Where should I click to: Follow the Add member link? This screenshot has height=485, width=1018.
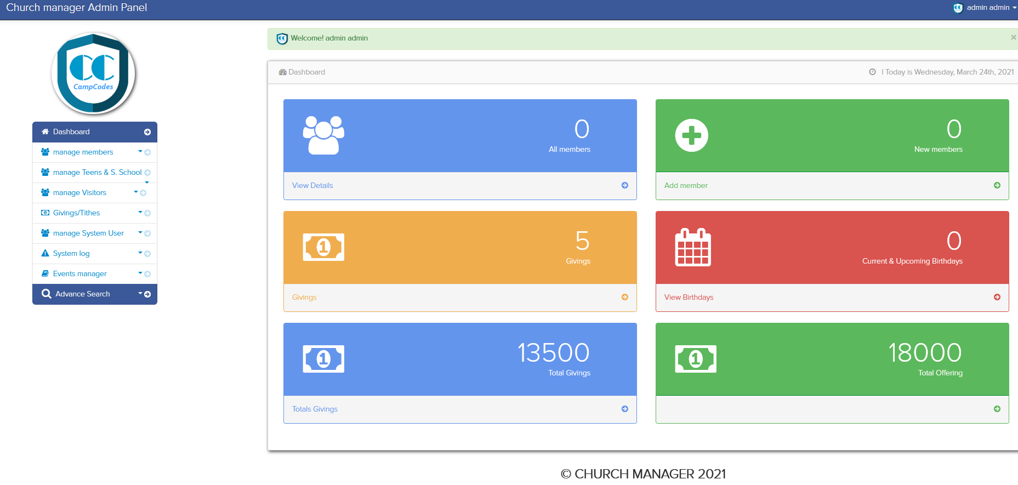tap(686, 185)
